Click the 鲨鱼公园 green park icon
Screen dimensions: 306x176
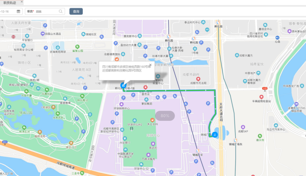77,47
